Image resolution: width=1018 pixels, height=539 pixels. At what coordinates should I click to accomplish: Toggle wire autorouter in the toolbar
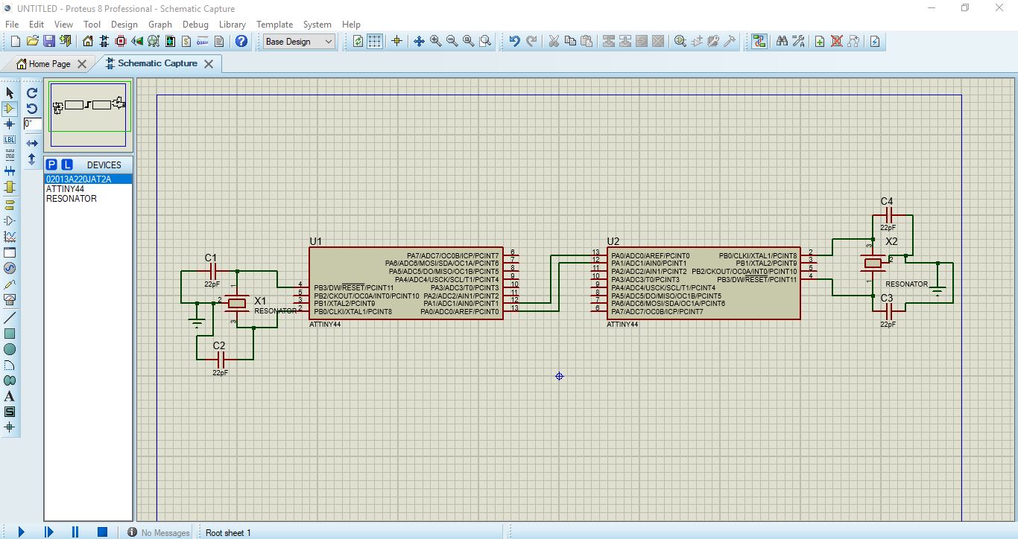tap(759, 42)
